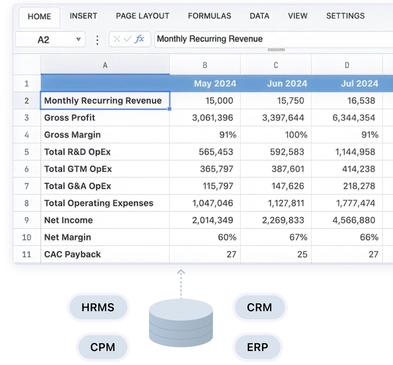Click the CPM pill label
Screen dimensions: 393x365
[x=103, y=347]
